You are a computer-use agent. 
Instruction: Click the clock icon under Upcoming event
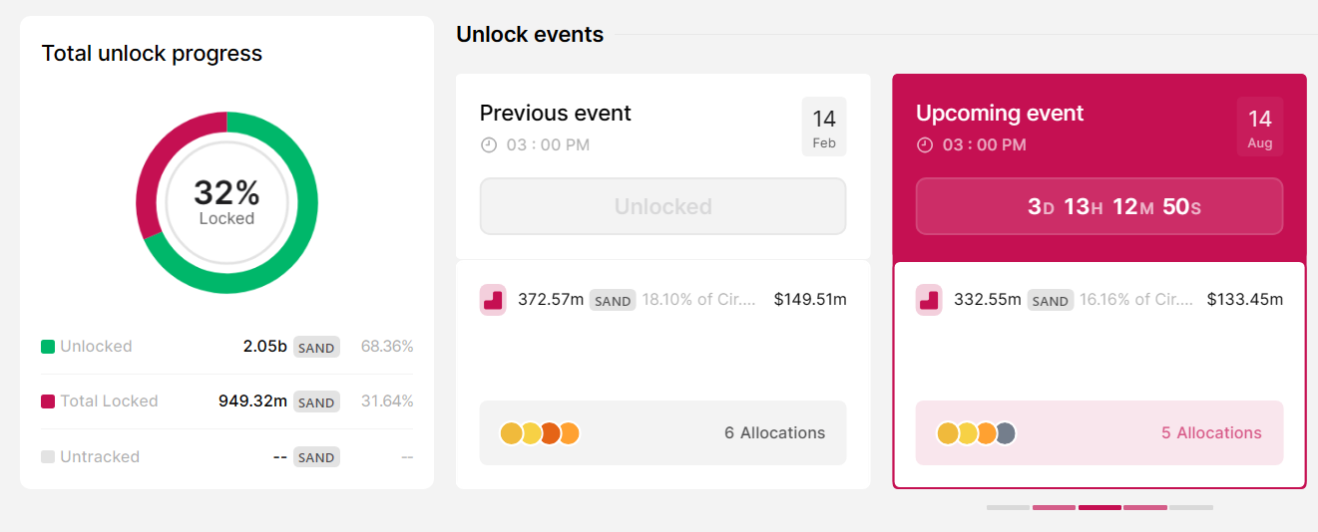[925, 145]
